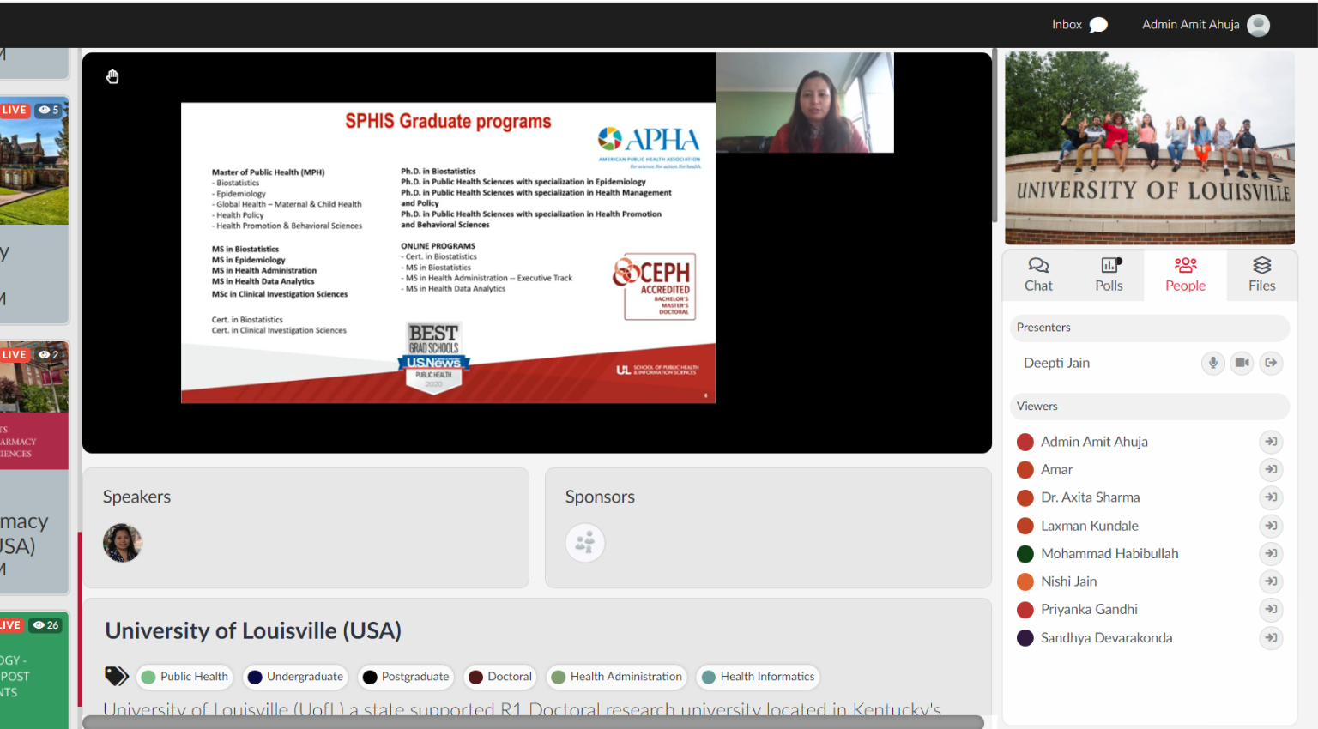Click the horizontal scrollbar at bottom
Viewport: 1318px width, 729px height.
coord(533,722)
